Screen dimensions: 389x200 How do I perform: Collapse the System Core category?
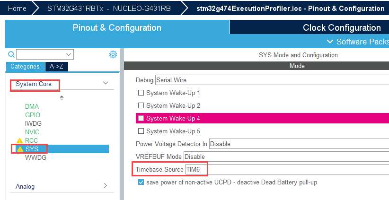(106, 83)
